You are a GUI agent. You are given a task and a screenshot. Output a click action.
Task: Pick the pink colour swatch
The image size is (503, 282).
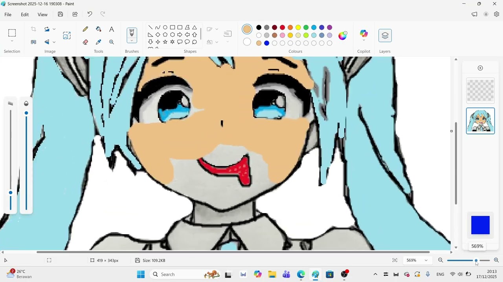(x=282, y=35)
